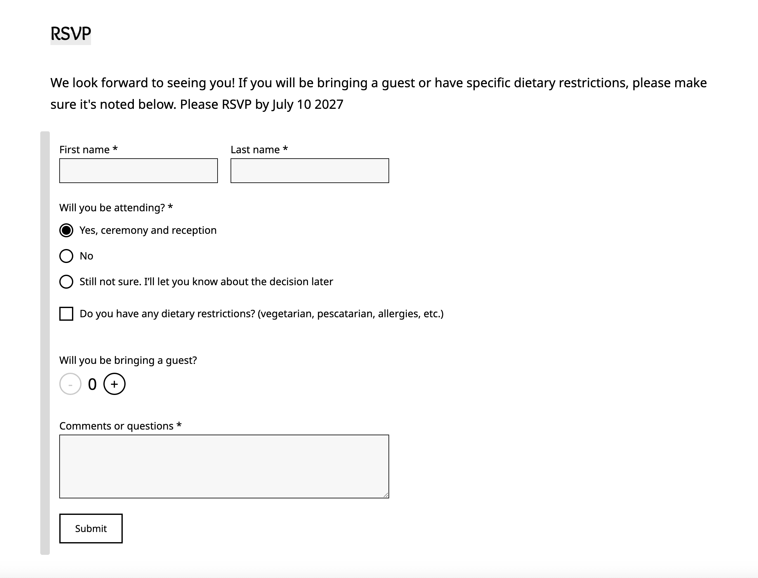Click inside the Comments or questions textarea
This screenshot has height=578, width=758.
[x=224, y=466]
